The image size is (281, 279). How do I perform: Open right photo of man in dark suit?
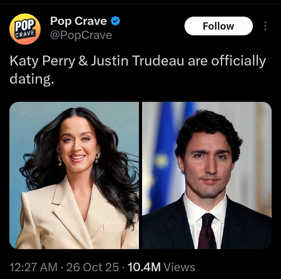tap(207, 175)
